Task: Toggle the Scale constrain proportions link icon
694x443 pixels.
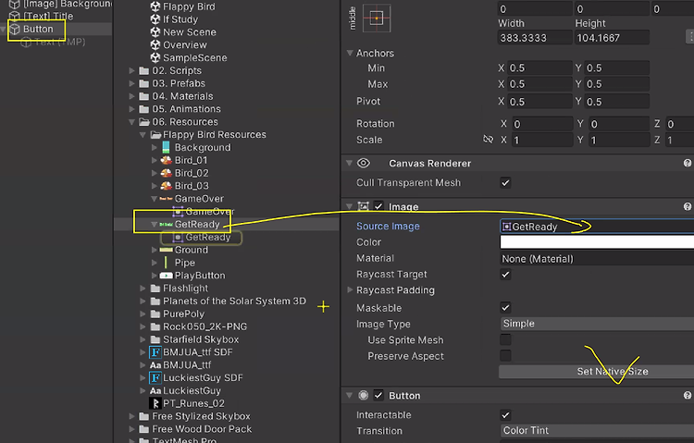Action: [488, 140]
